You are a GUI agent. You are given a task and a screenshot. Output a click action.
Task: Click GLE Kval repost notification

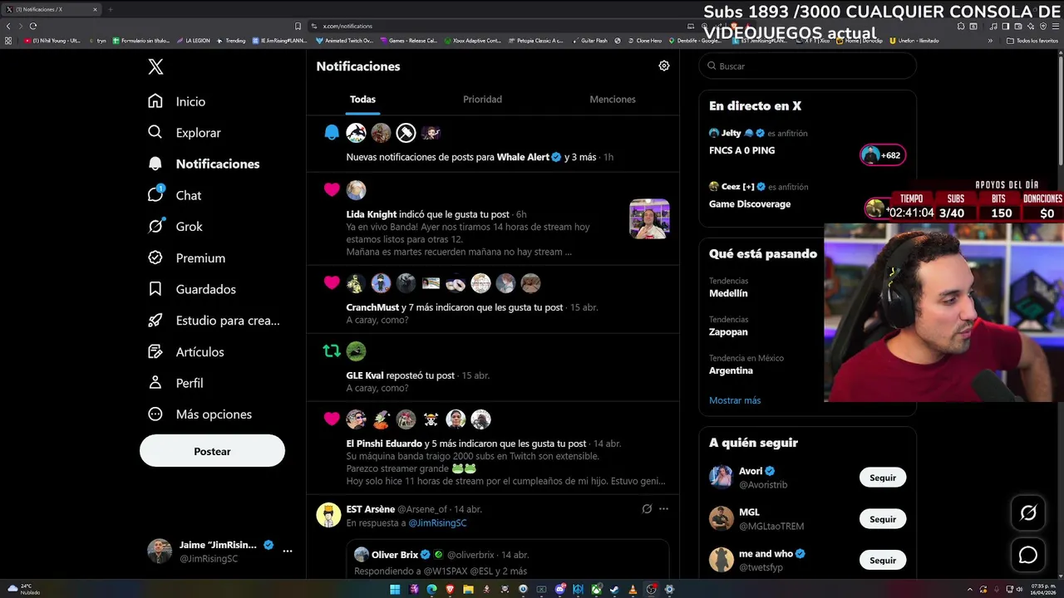(x=493, y=368)
